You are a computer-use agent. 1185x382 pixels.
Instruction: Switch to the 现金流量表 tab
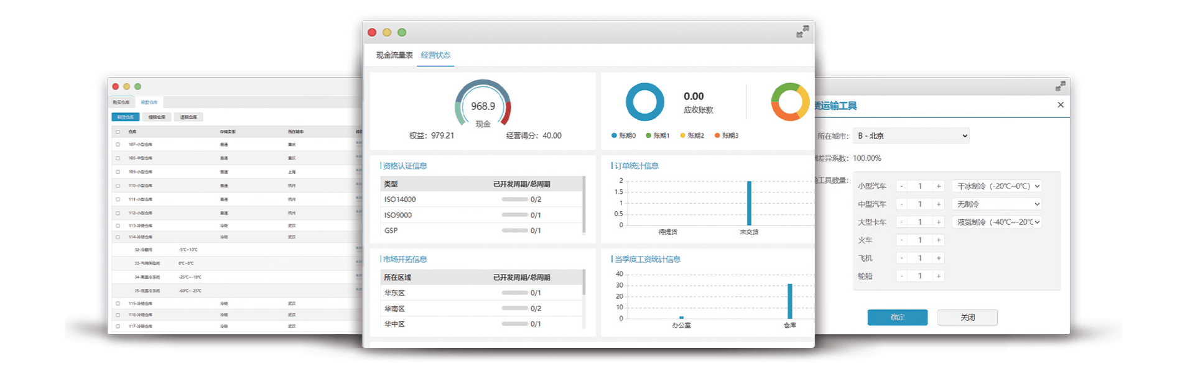394,55
